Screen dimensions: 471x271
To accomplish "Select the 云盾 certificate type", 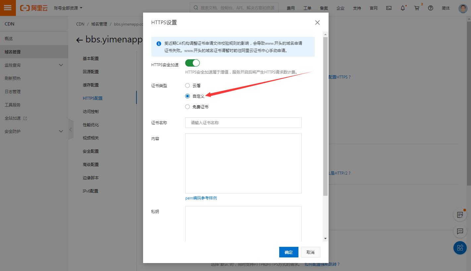I will click(x=187, y=85).
